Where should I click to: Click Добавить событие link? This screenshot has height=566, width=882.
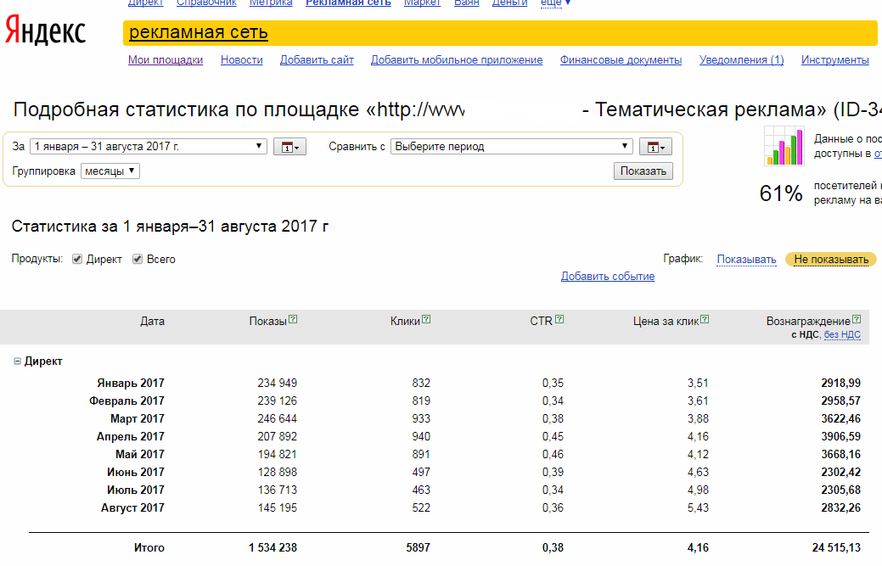pyautogui.click(x=608, y=277)
